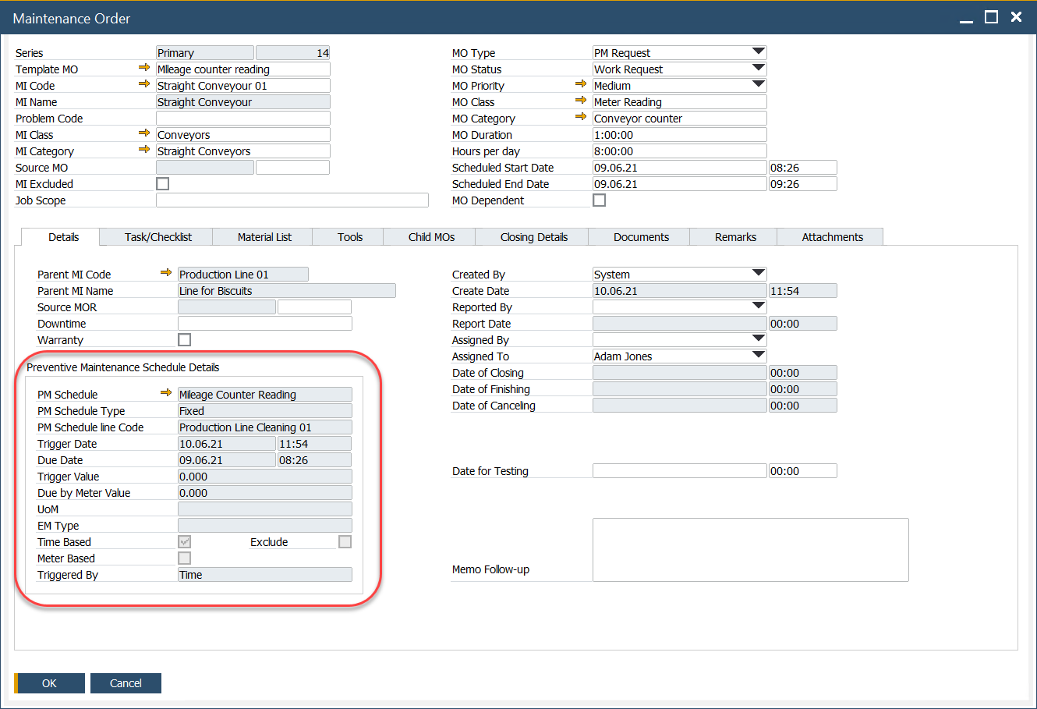Open the MO Class link arrow
Image resolution: width=1037 pixels, height=709 pixels.
[x=581, y=101]
